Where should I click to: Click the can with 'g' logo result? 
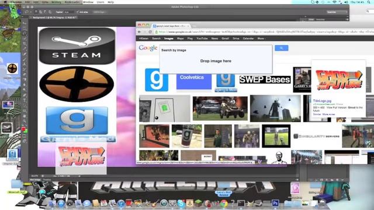pos(186,136)
